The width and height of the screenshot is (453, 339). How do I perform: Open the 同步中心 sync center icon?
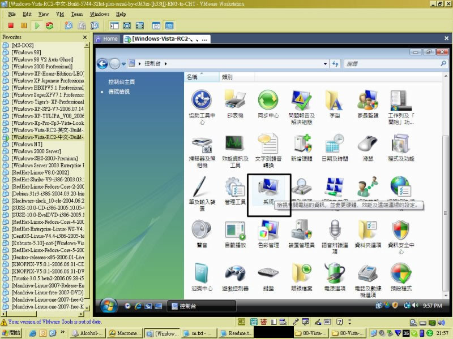coord(268,104)
